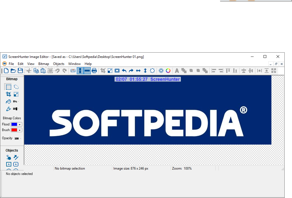292x198 pixels.
Task: Click the blue Flood color swatch
Action: point(14,124)
